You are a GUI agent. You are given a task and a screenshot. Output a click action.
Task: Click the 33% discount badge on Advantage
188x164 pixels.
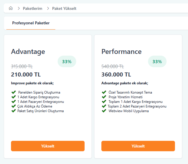pos(67,61)
